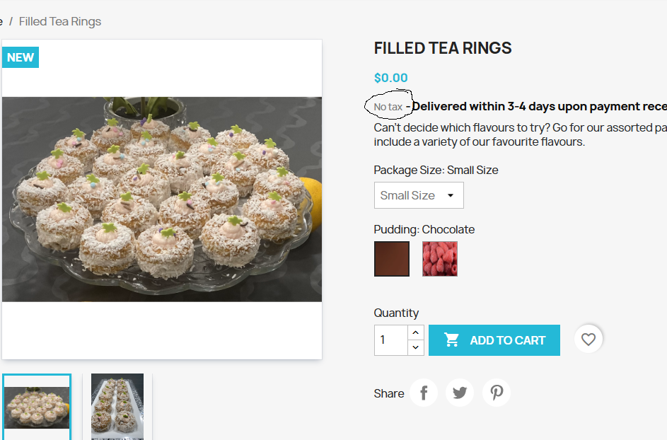Click the No tax label
This screenshot has width=667, height=440.
coord(388,107)
